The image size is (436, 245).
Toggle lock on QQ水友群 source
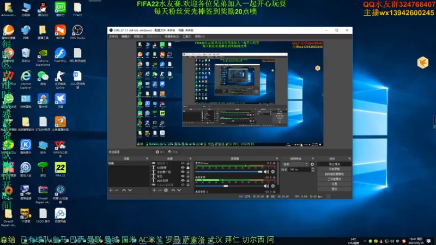(x=188, y=181)
